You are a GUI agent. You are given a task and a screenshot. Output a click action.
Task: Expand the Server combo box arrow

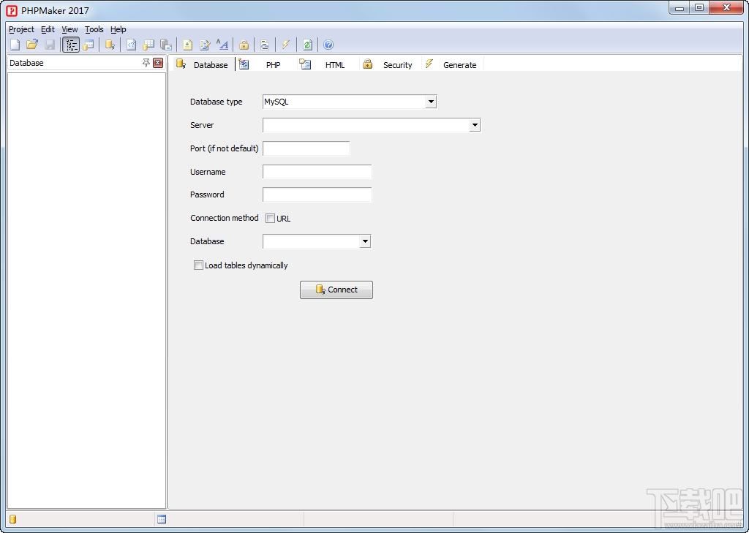click(475, 125)
